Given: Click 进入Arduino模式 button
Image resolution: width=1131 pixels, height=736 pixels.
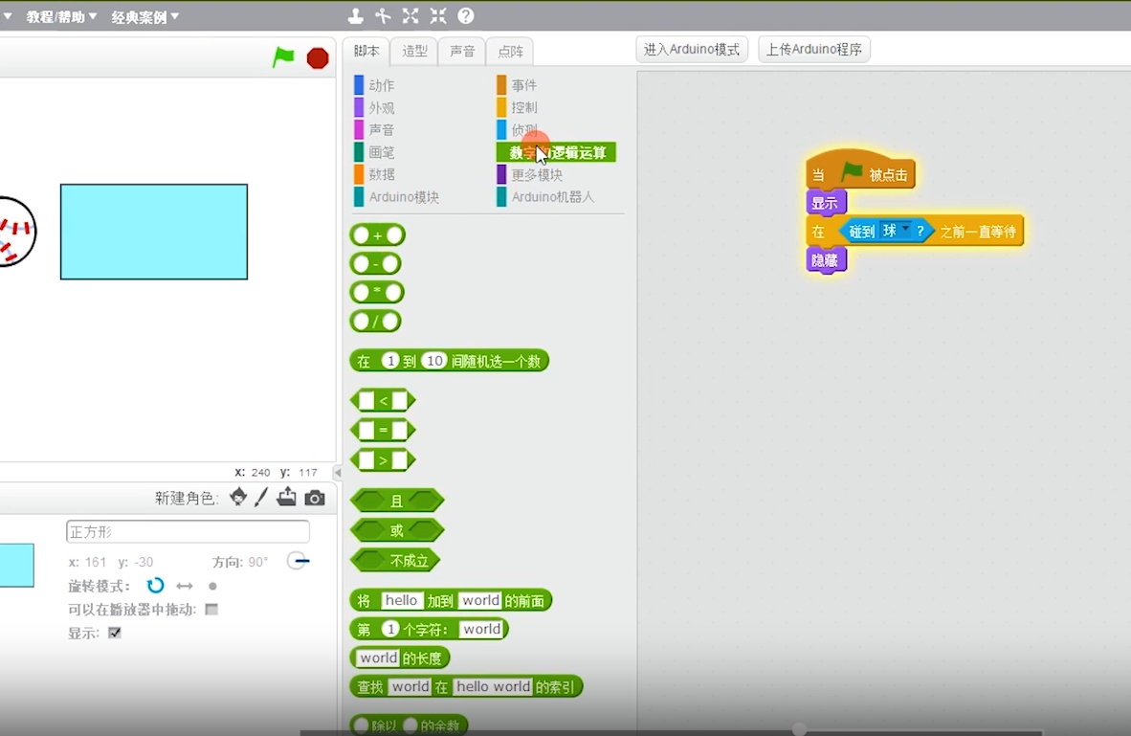Looking at the screenshot, I should [692, 49].
